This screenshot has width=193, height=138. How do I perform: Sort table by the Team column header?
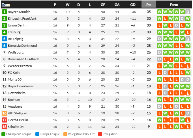(6, 5)
